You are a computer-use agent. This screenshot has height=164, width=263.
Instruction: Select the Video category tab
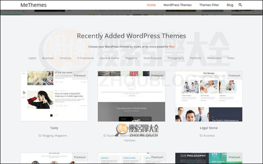click(x=231, y=58)
